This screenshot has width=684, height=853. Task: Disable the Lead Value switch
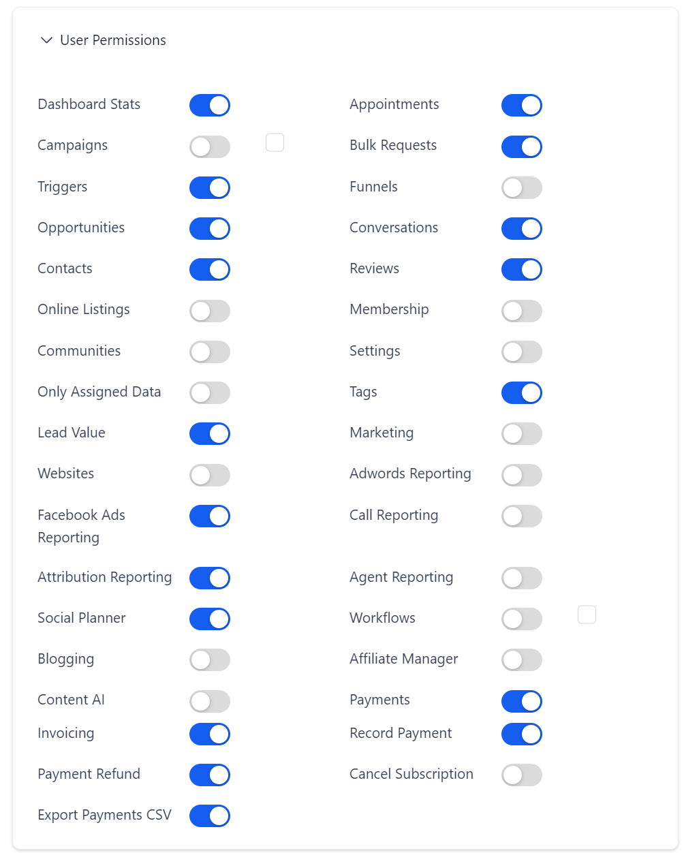tap(210, 433)
